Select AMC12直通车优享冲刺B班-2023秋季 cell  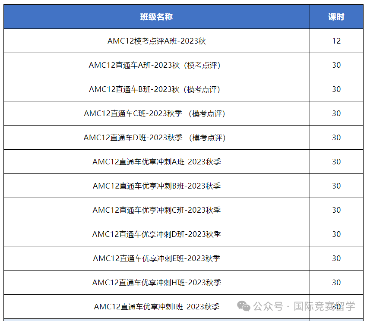pos(157,186)
